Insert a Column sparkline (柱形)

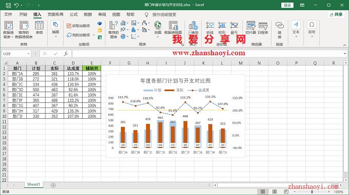[222, 28]
